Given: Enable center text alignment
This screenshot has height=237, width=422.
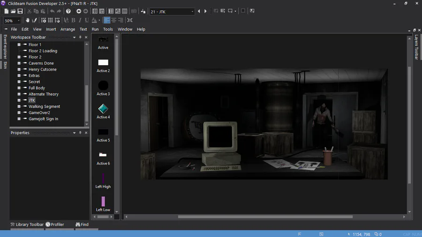Looking at the screenshot, I should pyautogui.click(x=113, y=20).
